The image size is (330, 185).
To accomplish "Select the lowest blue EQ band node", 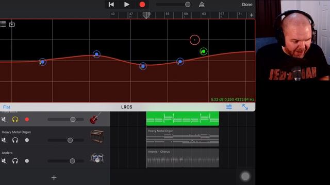I will click(x=143, y=66).
